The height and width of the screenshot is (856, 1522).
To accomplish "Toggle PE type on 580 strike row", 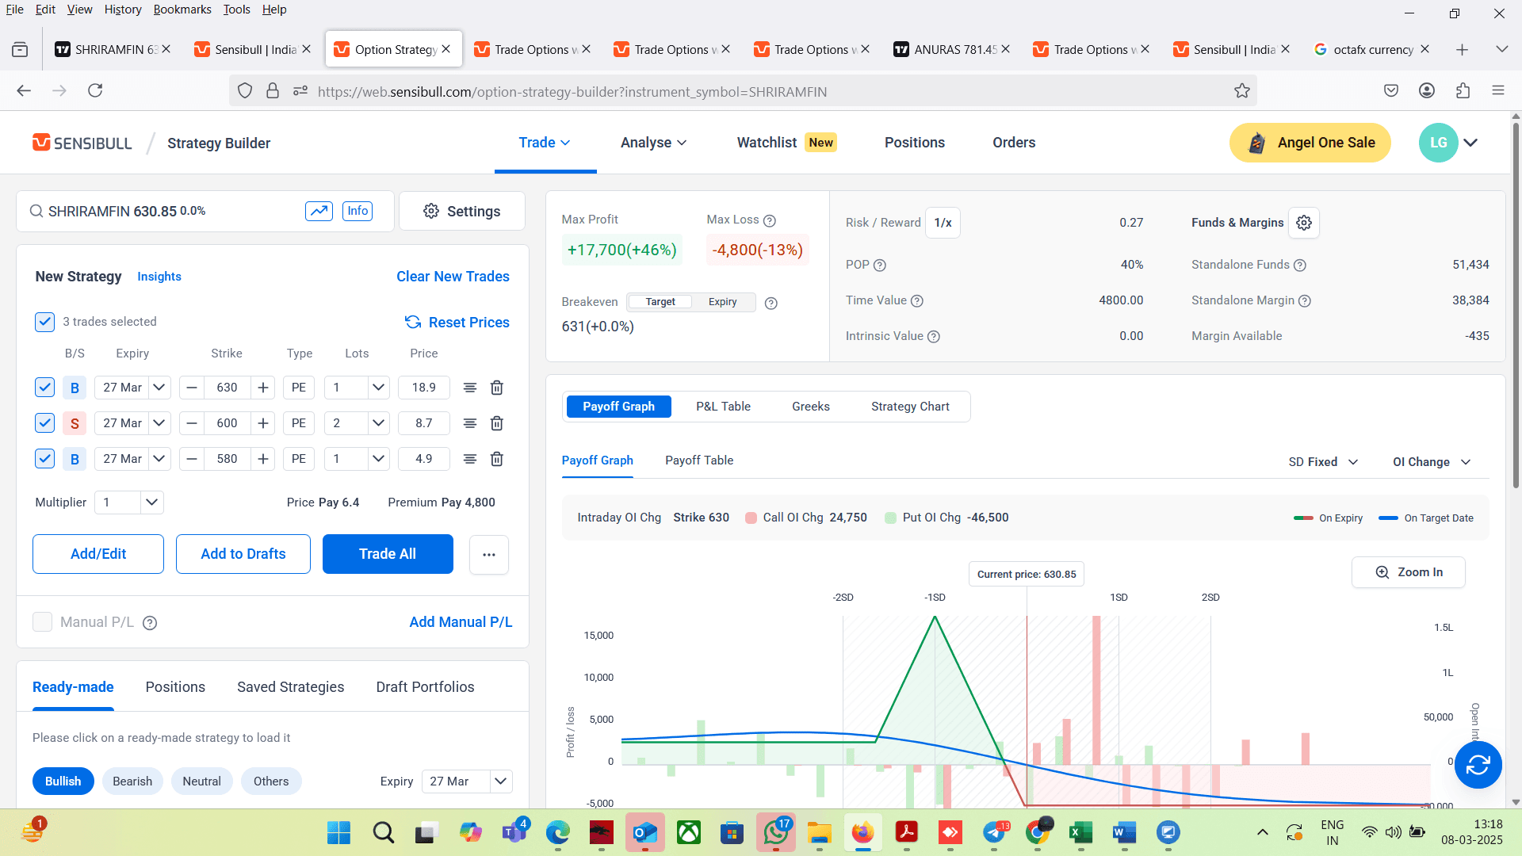I will pos(299,459).
